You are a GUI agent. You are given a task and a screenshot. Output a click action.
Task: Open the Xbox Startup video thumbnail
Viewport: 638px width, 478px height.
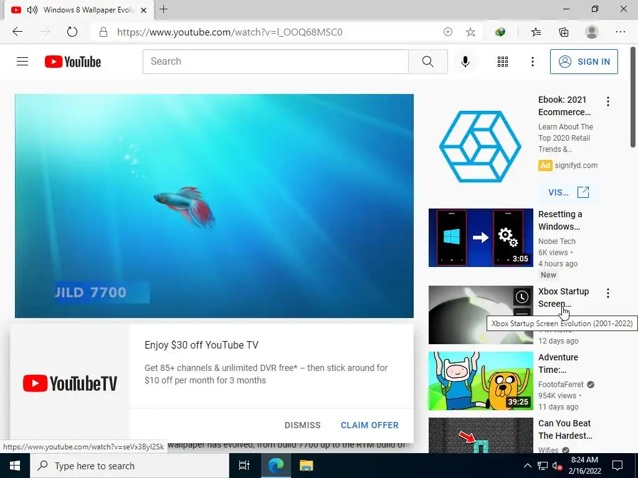(x=480, y=315)
